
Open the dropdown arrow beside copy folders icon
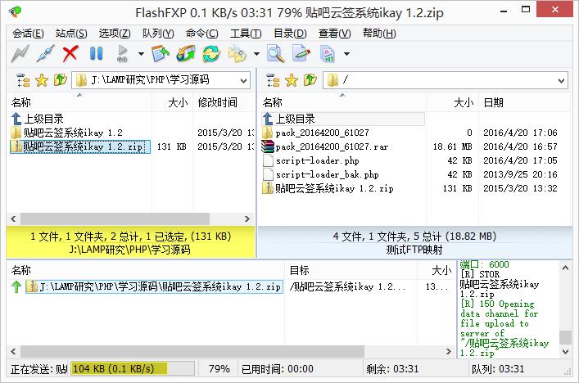tap(256, 54)
